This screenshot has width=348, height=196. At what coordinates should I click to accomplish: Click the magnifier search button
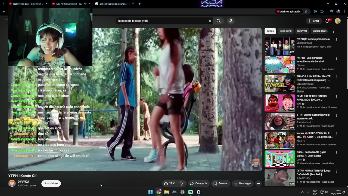pyautogui.click(x=219, y=21)
